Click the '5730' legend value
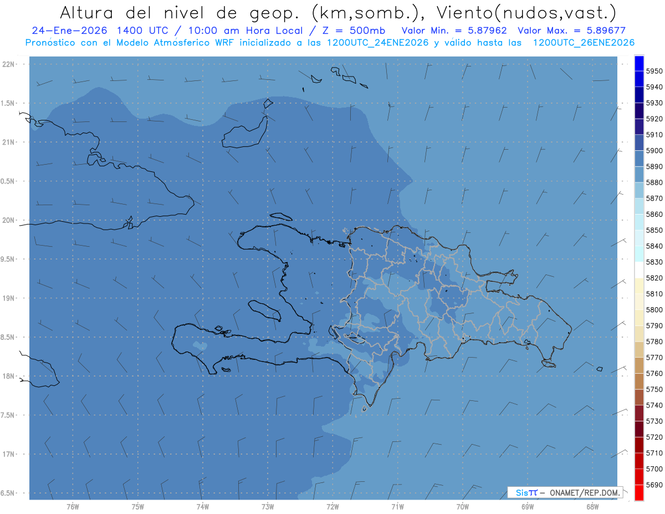Screen dimensions: 665x514 click(654, 421)
